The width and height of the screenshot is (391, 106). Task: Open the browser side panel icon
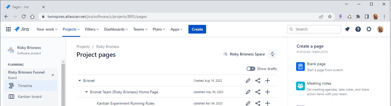click(x=367, y=16)
